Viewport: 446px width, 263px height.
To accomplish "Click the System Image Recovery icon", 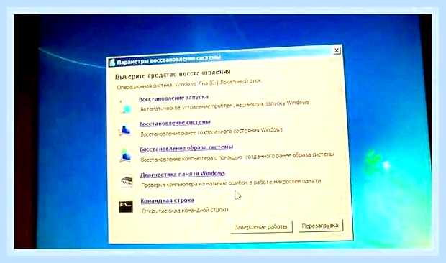I will (125, 156).
